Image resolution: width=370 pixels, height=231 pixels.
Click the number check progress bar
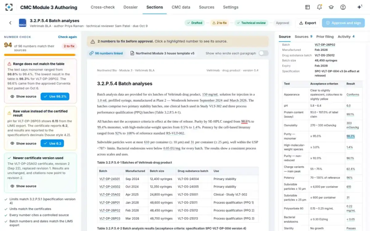pyautogui.click(x=40, y=55)
